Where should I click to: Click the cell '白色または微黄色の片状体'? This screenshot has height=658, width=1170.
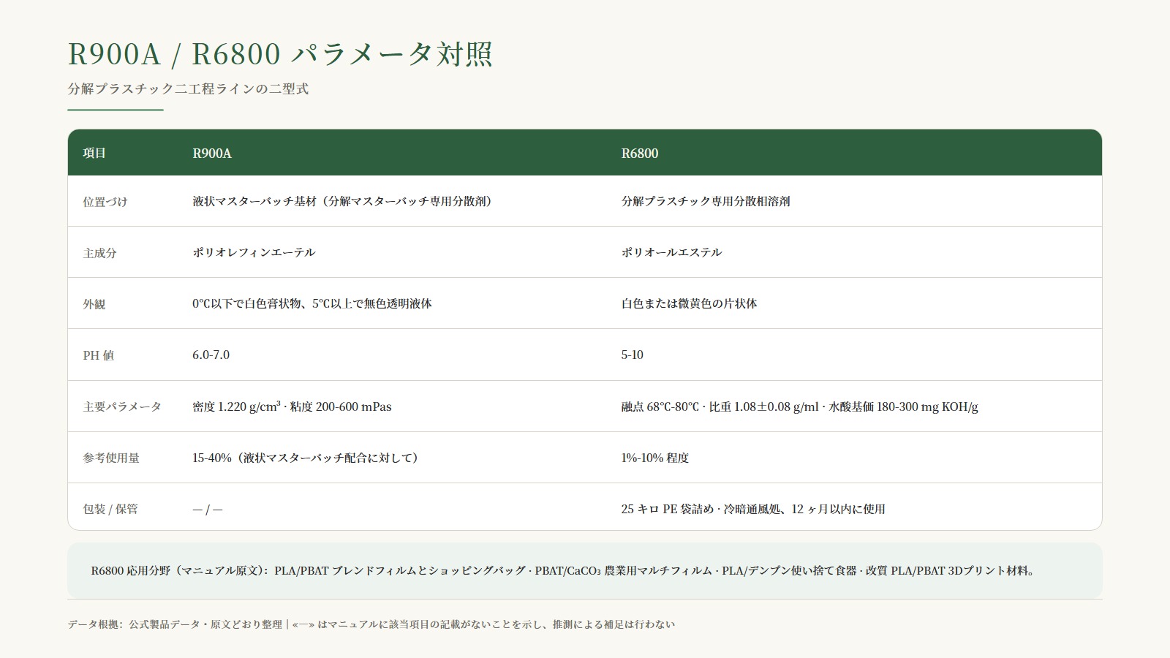coord(689,303)
